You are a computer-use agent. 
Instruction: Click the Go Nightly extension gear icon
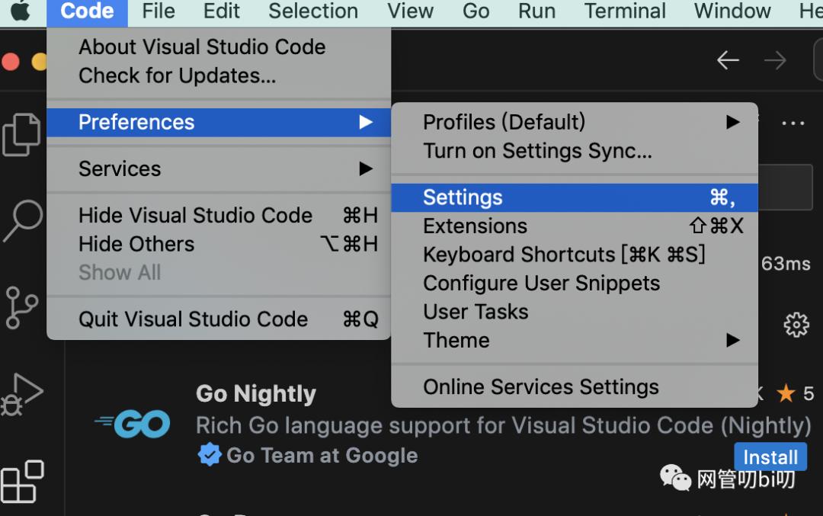[796, 325]
